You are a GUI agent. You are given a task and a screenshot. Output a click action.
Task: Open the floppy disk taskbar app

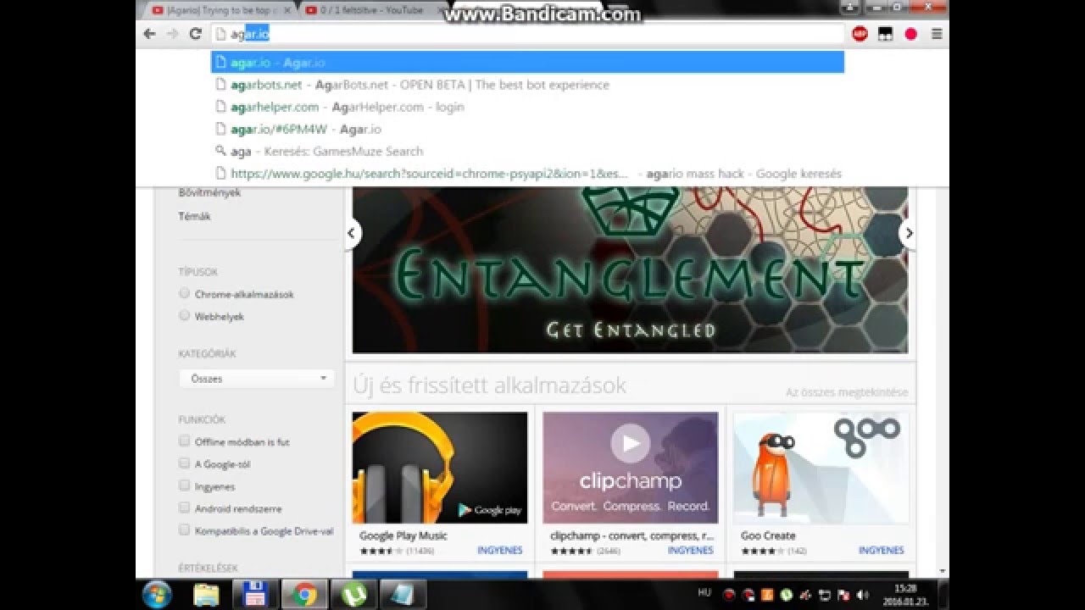[x=255, y=595]
